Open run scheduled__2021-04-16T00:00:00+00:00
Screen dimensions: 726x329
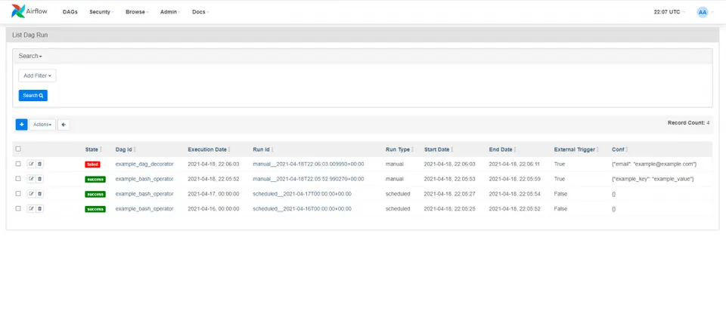302,208
